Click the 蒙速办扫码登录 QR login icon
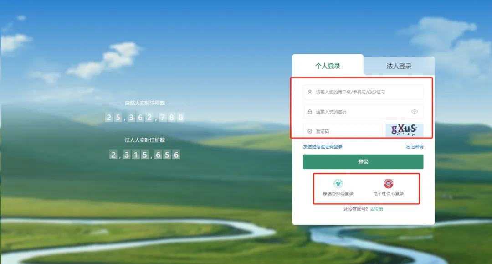The height and width of the screenshot is (264, 492). click(338, 183)
